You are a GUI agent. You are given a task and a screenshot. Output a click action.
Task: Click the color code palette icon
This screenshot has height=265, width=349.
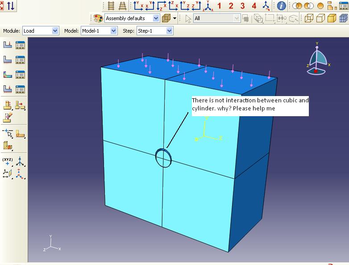click(98, 18)
